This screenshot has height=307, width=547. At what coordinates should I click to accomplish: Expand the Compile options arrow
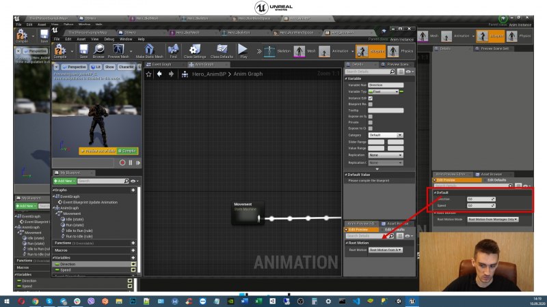click(72, 52)
